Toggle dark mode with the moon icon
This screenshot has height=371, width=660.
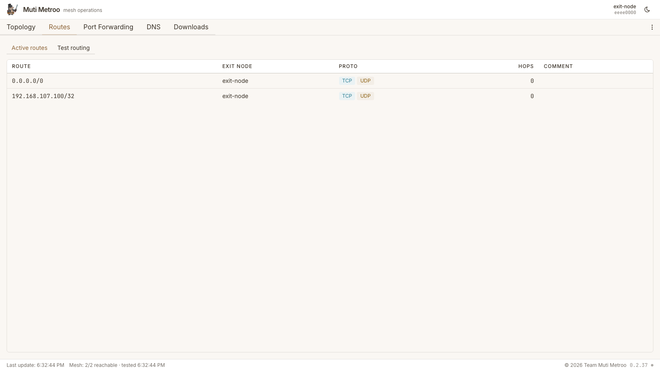coord(647,9)
